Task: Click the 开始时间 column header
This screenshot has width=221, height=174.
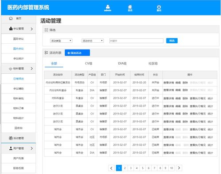Action: [120, 75]
